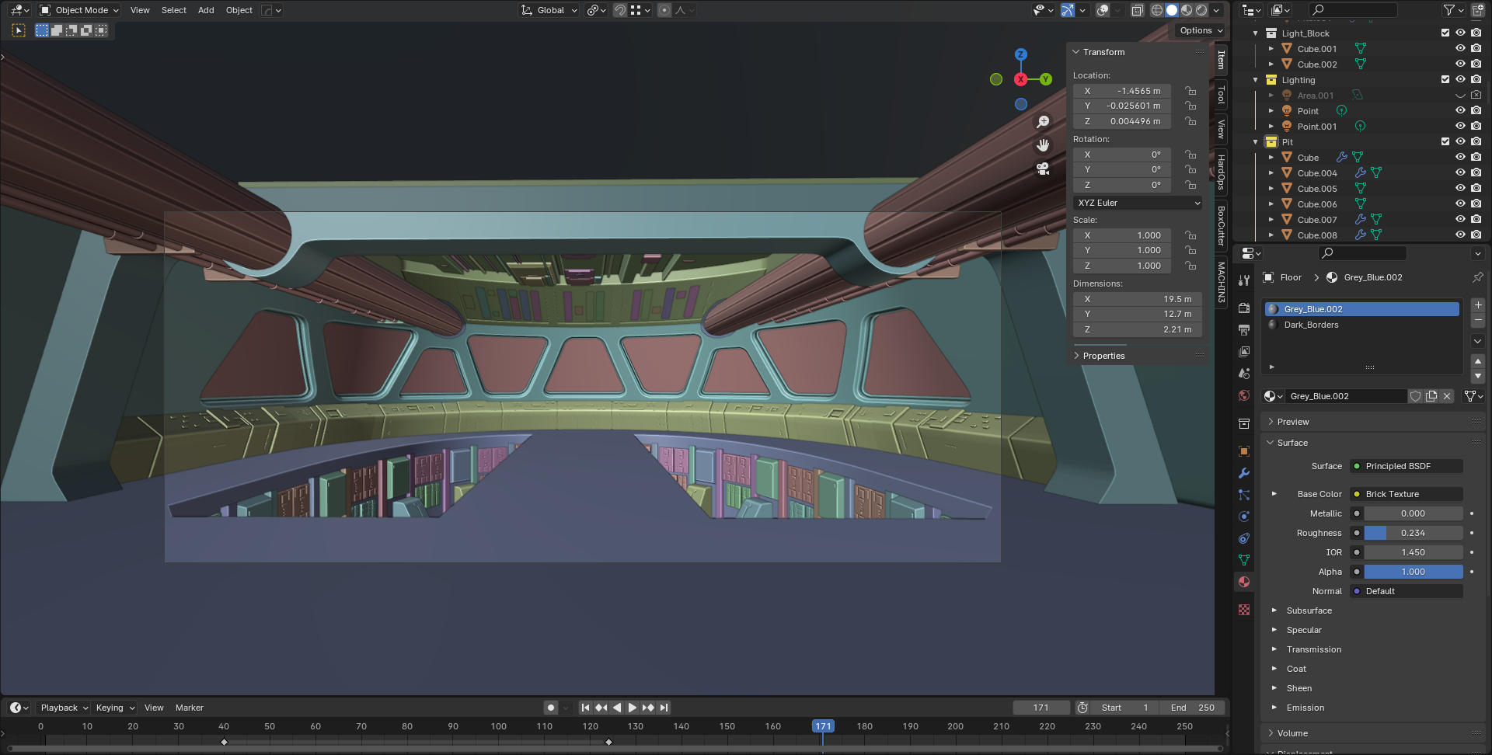Open the Add menu
This screenshot has height=755, width=1492.
click(206, 10)
